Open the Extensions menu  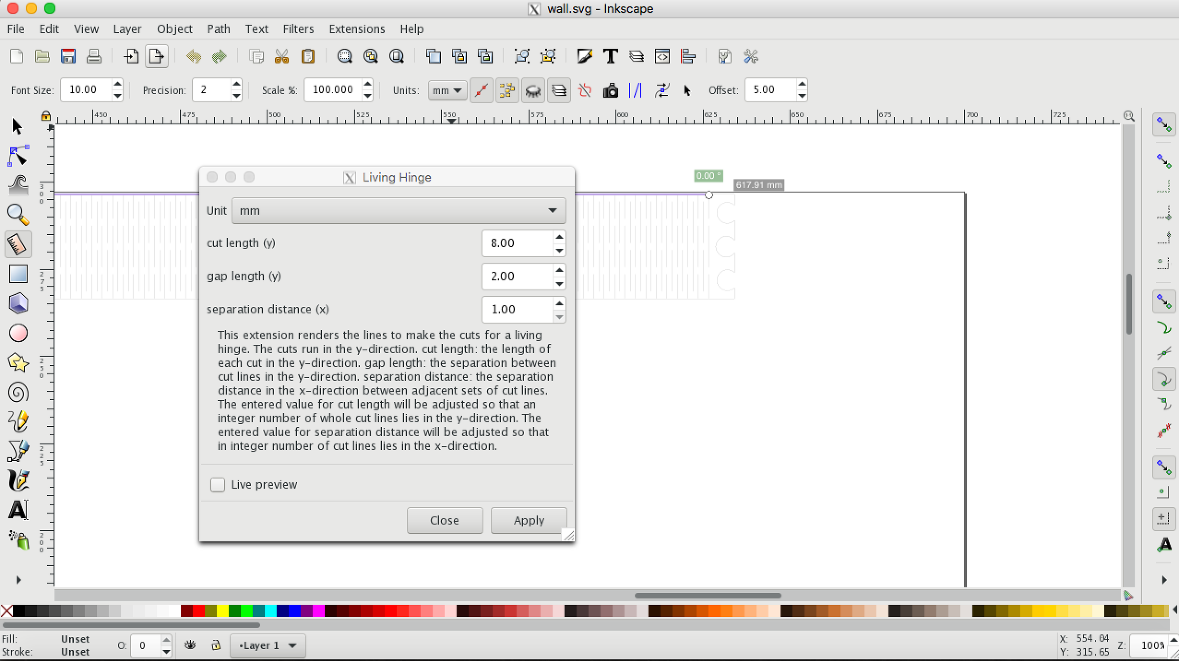tap(357, 29)
